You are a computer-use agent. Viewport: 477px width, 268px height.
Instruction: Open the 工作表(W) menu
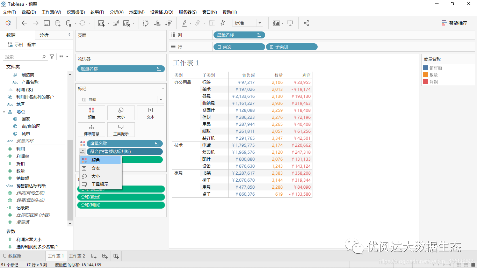(x=51, y=12)
